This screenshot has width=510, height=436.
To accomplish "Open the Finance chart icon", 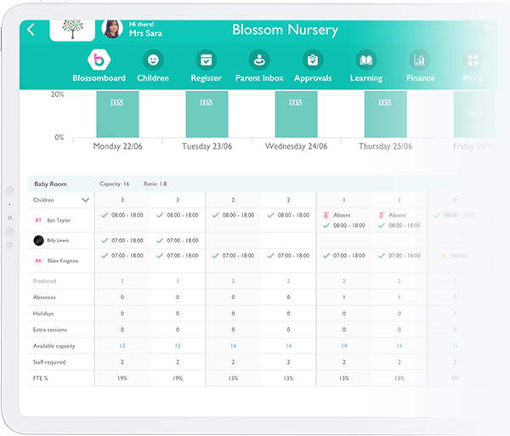I will click(x=419, y=59).
